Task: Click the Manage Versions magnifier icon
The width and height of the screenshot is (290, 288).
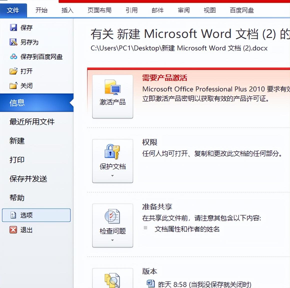Action: coord(112,280)
